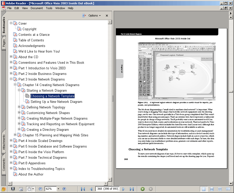Click the Part 8 Appendixes bookmark icon

15,163
